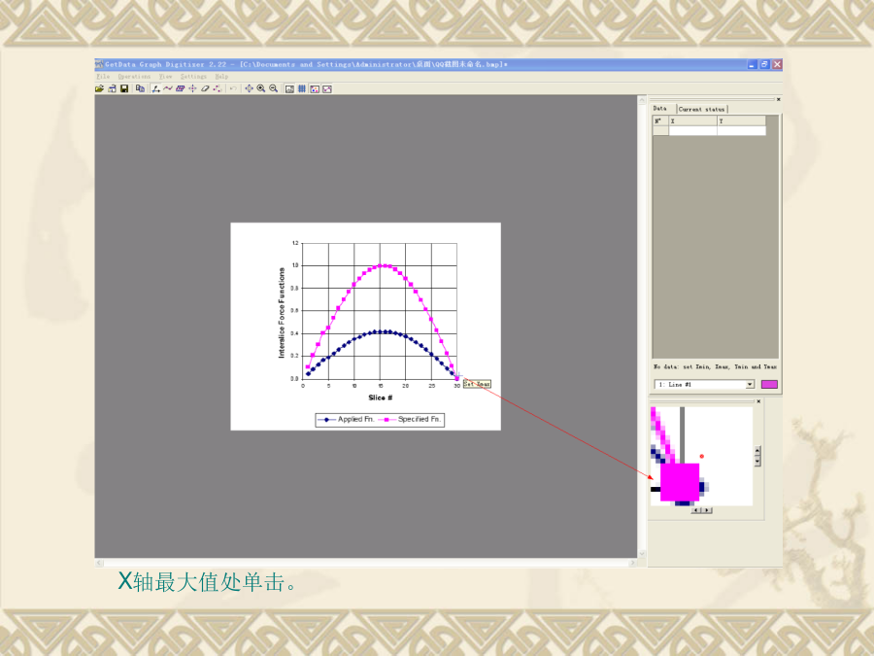
Task: Click the magenta line color swatch
Action: (769, 385)
